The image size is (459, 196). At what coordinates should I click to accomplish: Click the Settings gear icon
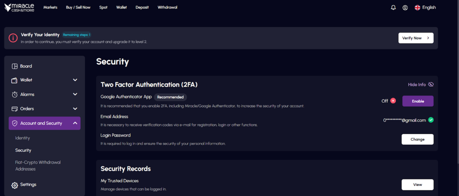pyautogui.click(x=15, y=185)
